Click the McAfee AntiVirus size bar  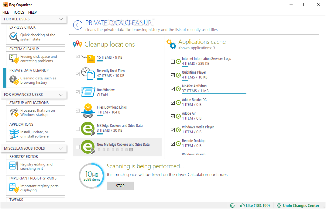pos(214,94)
